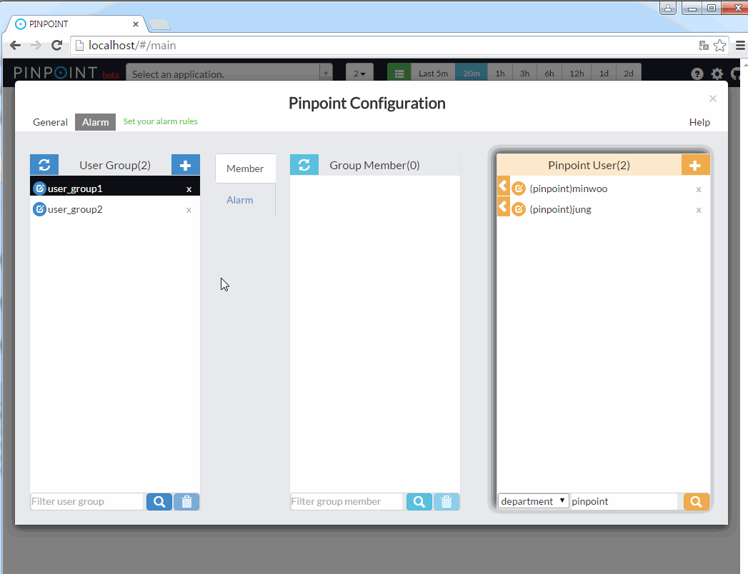Screen dimensions: 748x574
Task: Search Pinpoint users orange magnifier
Action: 697,502
